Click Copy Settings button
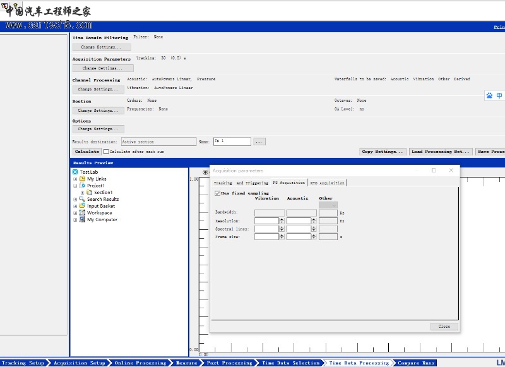505x367 pixels. (x=383, y=152)
